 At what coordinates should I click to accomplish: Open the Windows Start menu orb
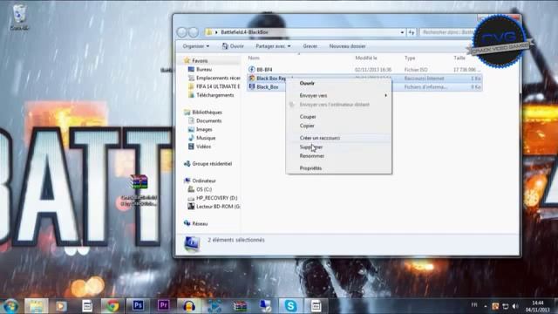[10, 306]
